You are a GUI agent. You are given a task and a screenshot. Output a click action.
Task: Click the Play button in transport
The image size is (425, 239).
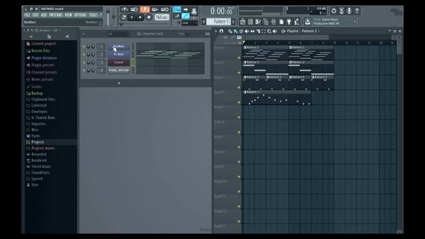tap(132, 17)
